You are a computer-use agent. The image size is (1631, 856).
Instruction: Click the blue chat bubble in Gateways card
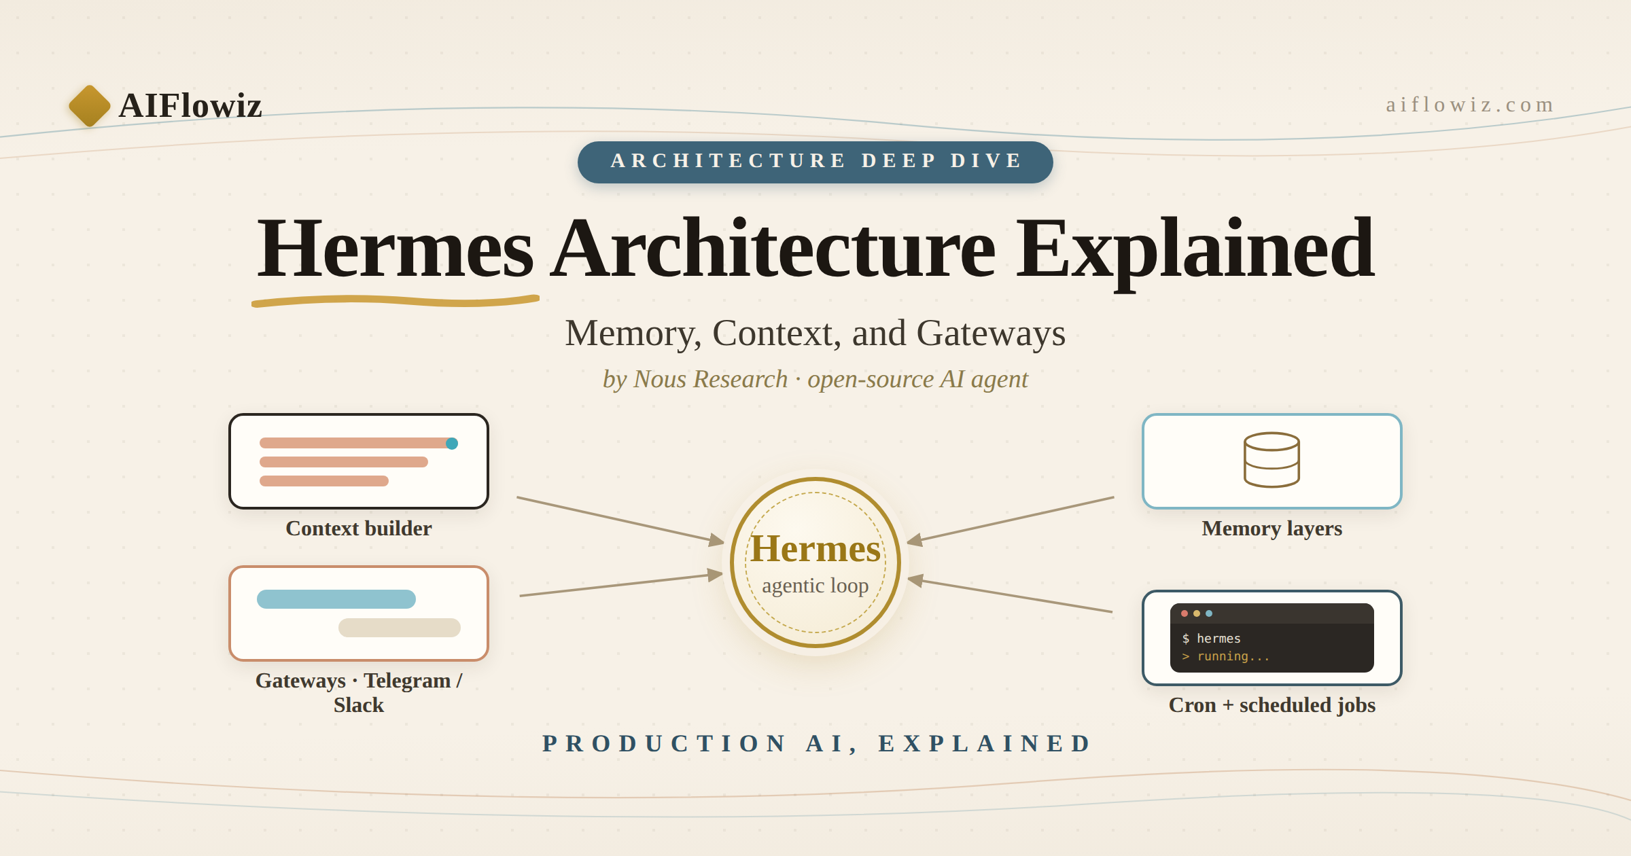click(336, 599)
